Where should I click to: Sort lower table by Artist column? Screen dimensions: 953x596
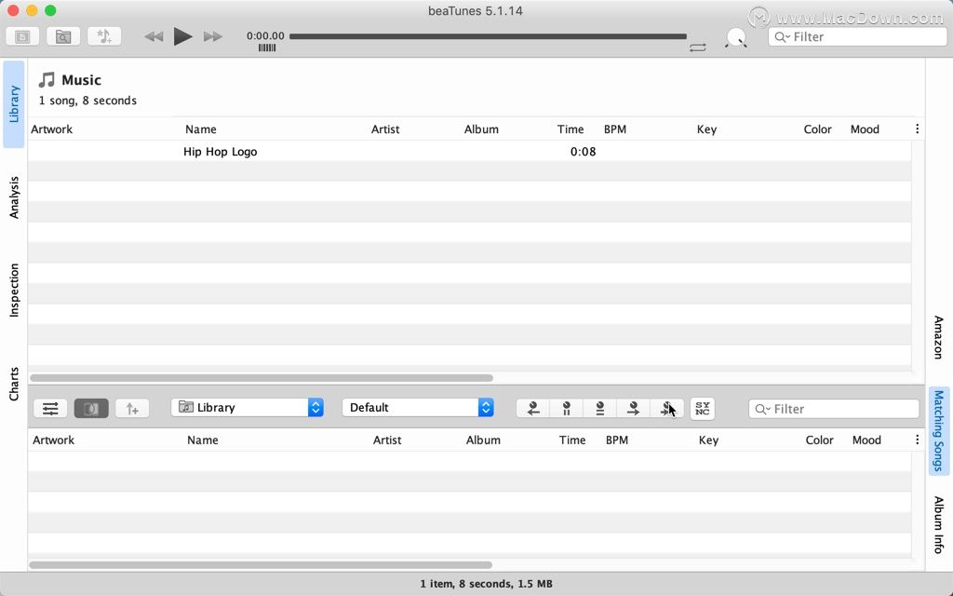pos(387,440)
